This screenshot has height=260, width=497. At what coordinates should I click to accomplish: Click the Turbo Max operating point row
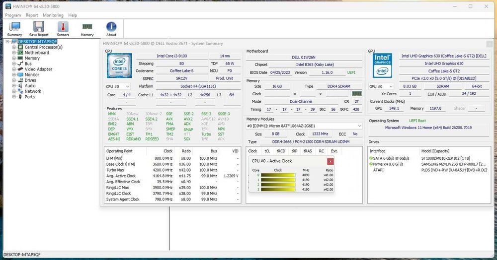(x=172, y=170)
